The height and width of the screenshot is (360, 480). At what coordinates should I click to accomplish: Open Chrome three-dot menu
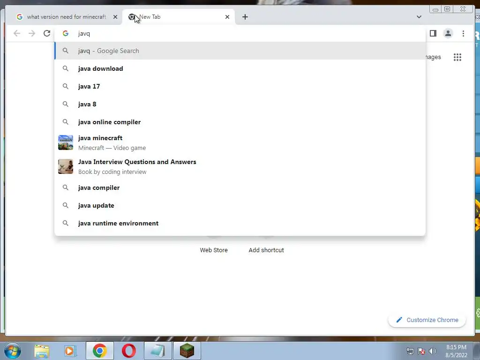click(463, 33)
